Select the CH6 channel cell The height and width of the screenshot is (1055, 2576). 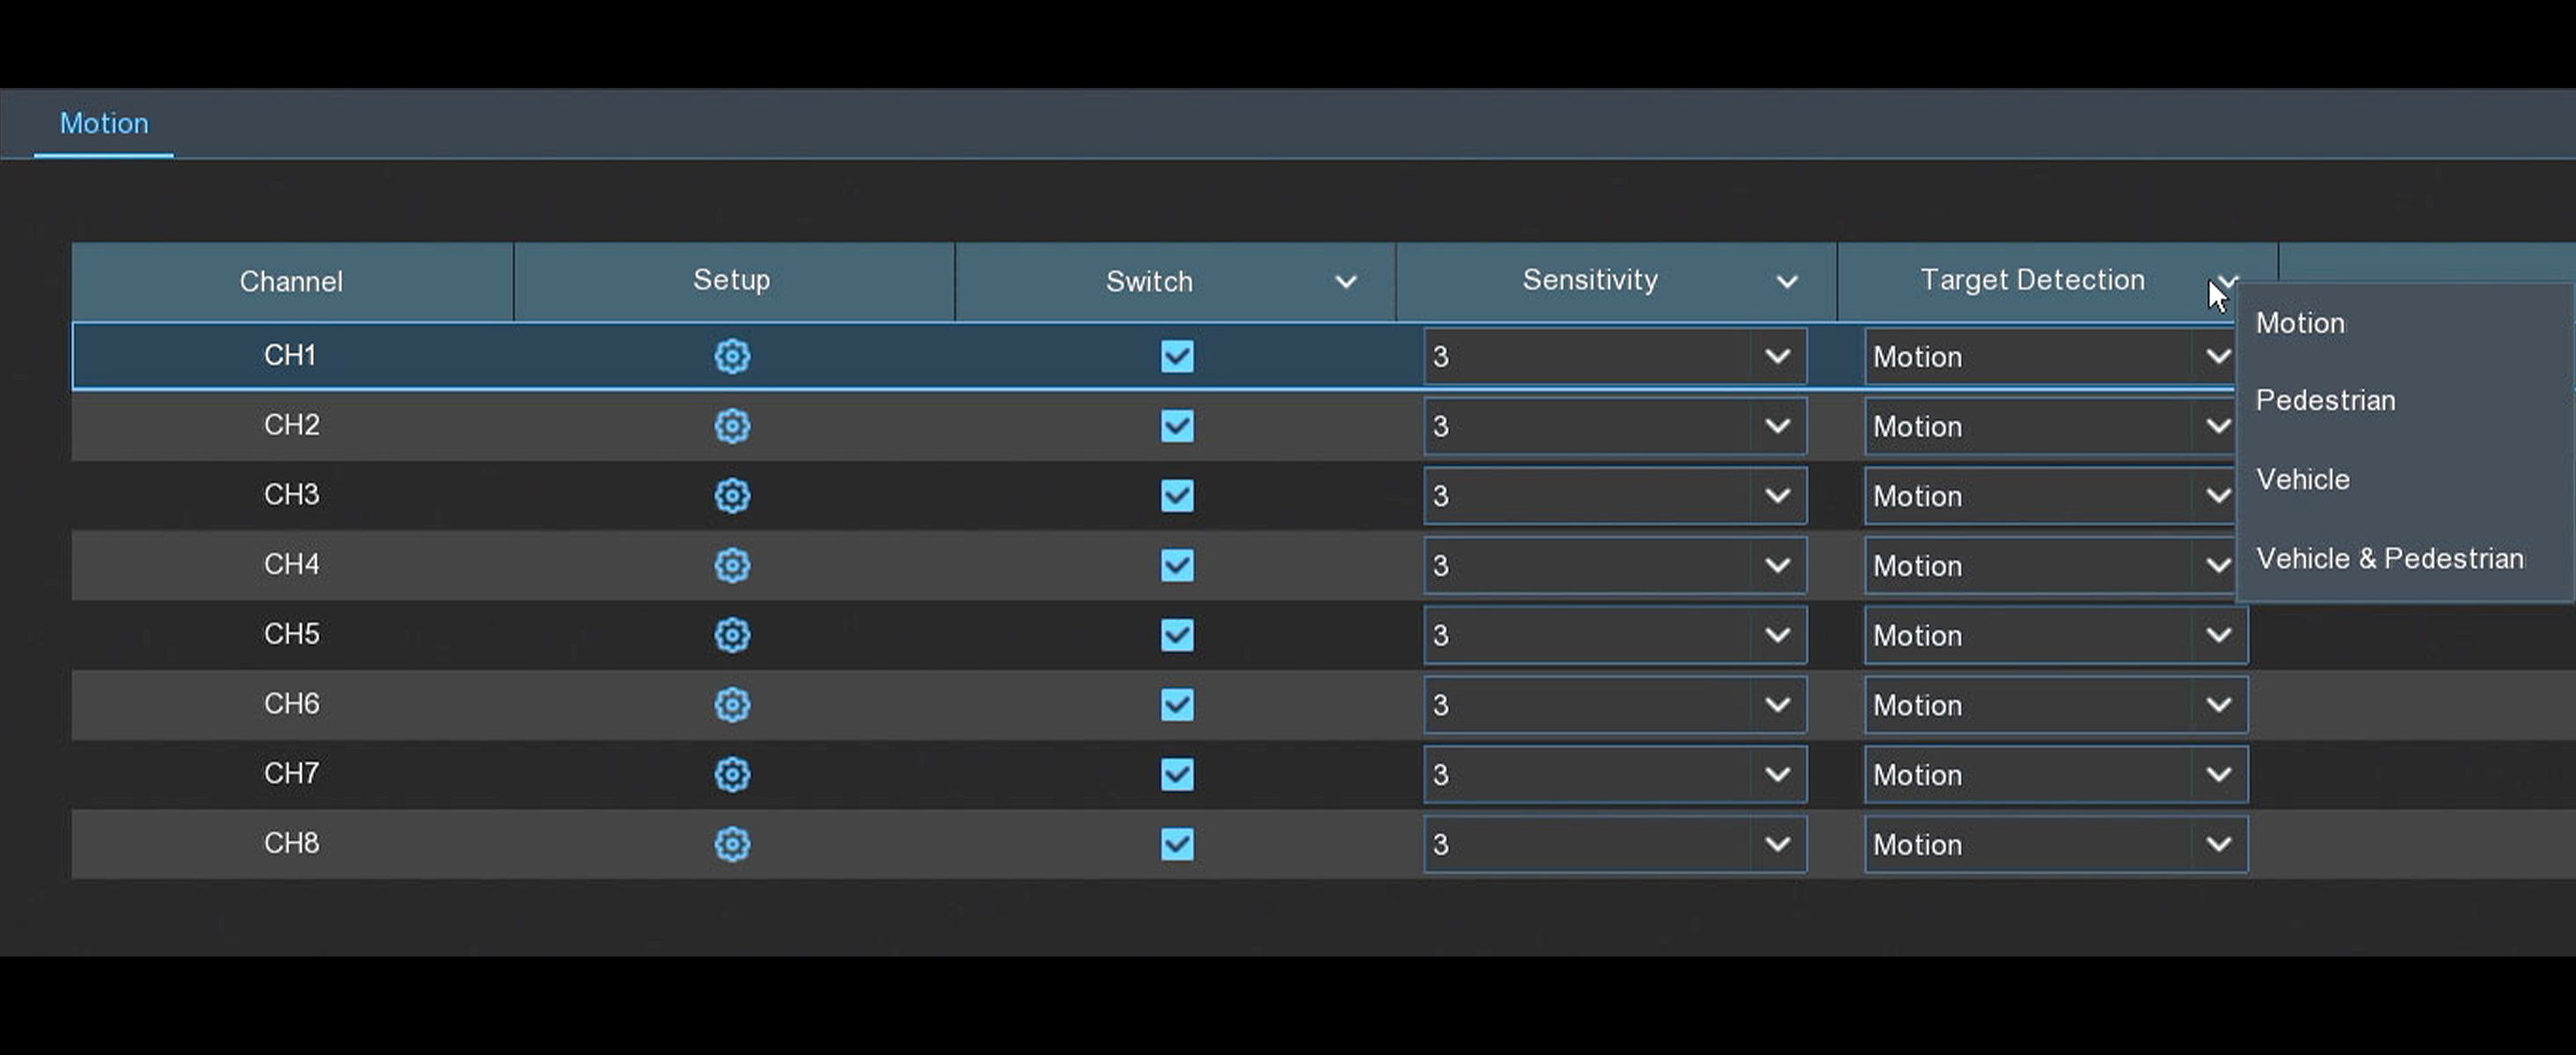(x=291, y=705)
